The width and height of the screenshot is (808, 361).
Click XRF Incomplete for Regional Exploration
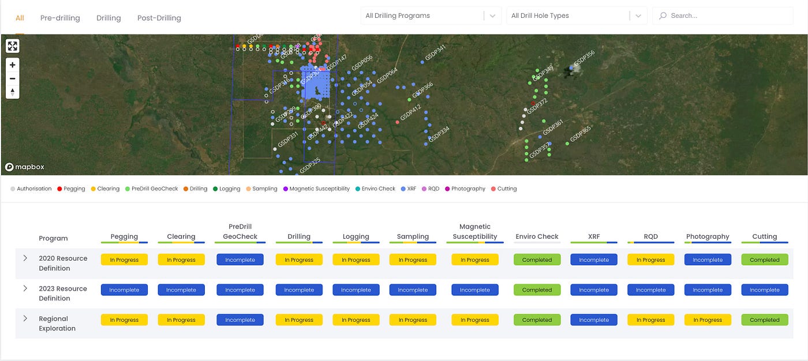click(x=594, y=320)
